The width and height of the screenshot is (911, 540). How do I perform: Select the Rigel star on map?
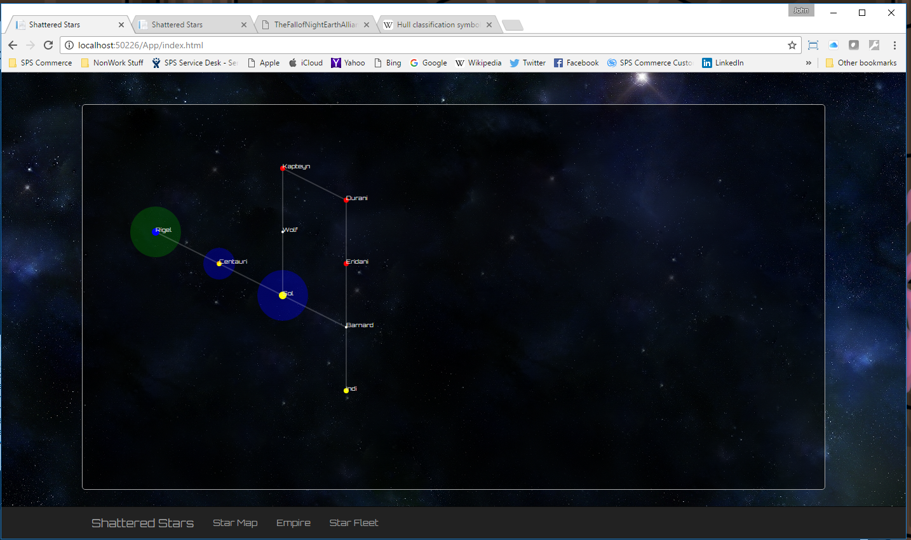coord(156,232)
